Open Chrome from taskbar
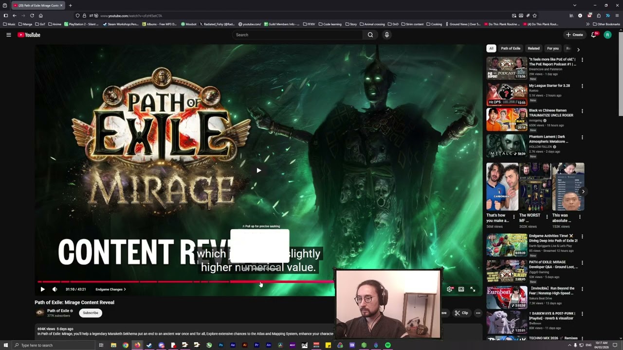Screen dimensions: 623x350 tap(126, 345)
